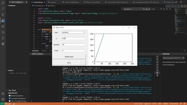Pause the debug session
The width and height of the screenshot is (187, 105).
tap(169, 6)
